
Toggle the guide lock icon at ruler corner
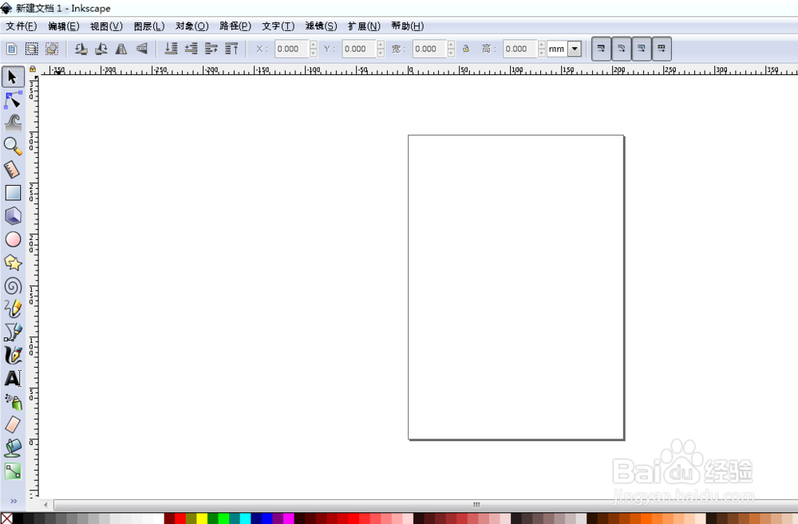click(x=33, y=69)
